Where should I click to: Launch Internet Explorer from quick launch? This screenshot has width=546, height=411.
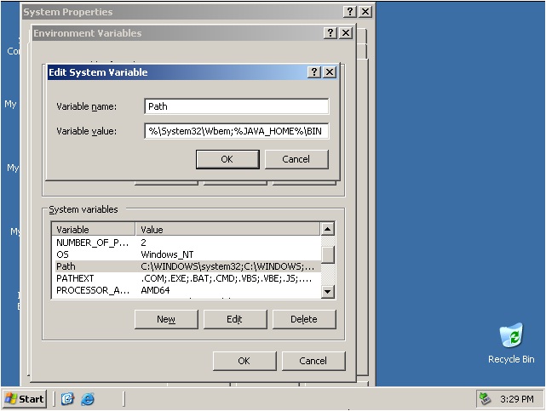[x=87, y=398]
